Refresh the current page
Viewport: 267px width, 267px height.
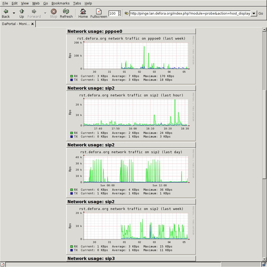click(x=66, y=11)
